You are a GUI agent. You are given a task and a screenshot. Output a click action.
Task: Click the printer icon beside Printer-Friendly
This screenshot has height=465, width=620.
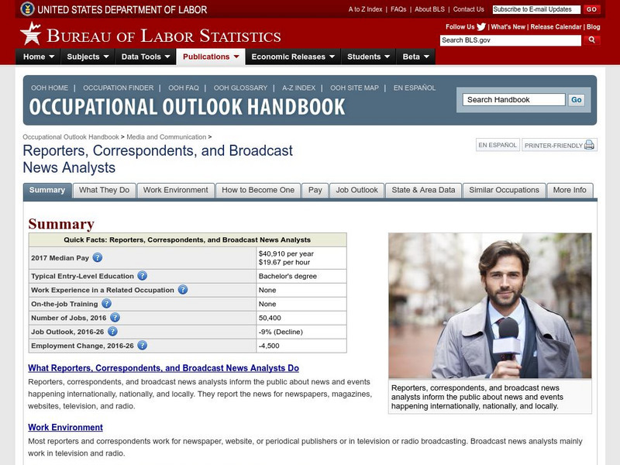[x=589, y=145]
